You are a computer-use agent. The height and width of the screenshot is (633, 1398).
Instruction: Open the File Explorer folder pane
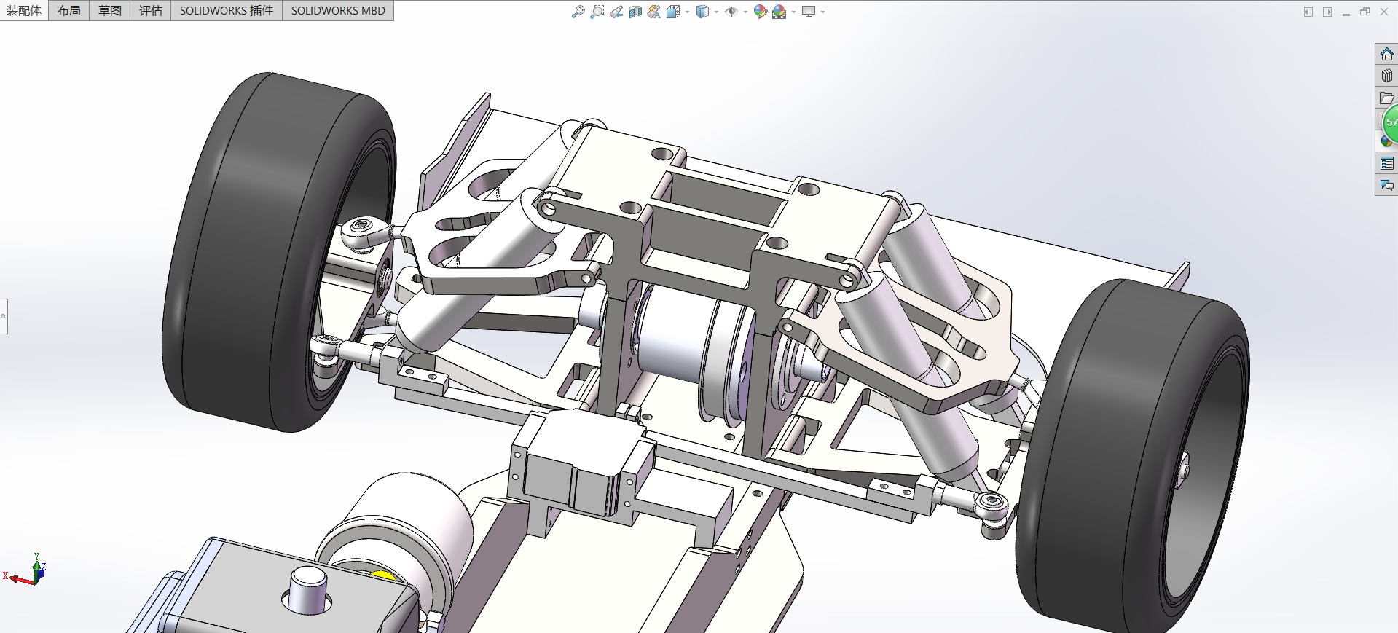[x=1386, y=98]
